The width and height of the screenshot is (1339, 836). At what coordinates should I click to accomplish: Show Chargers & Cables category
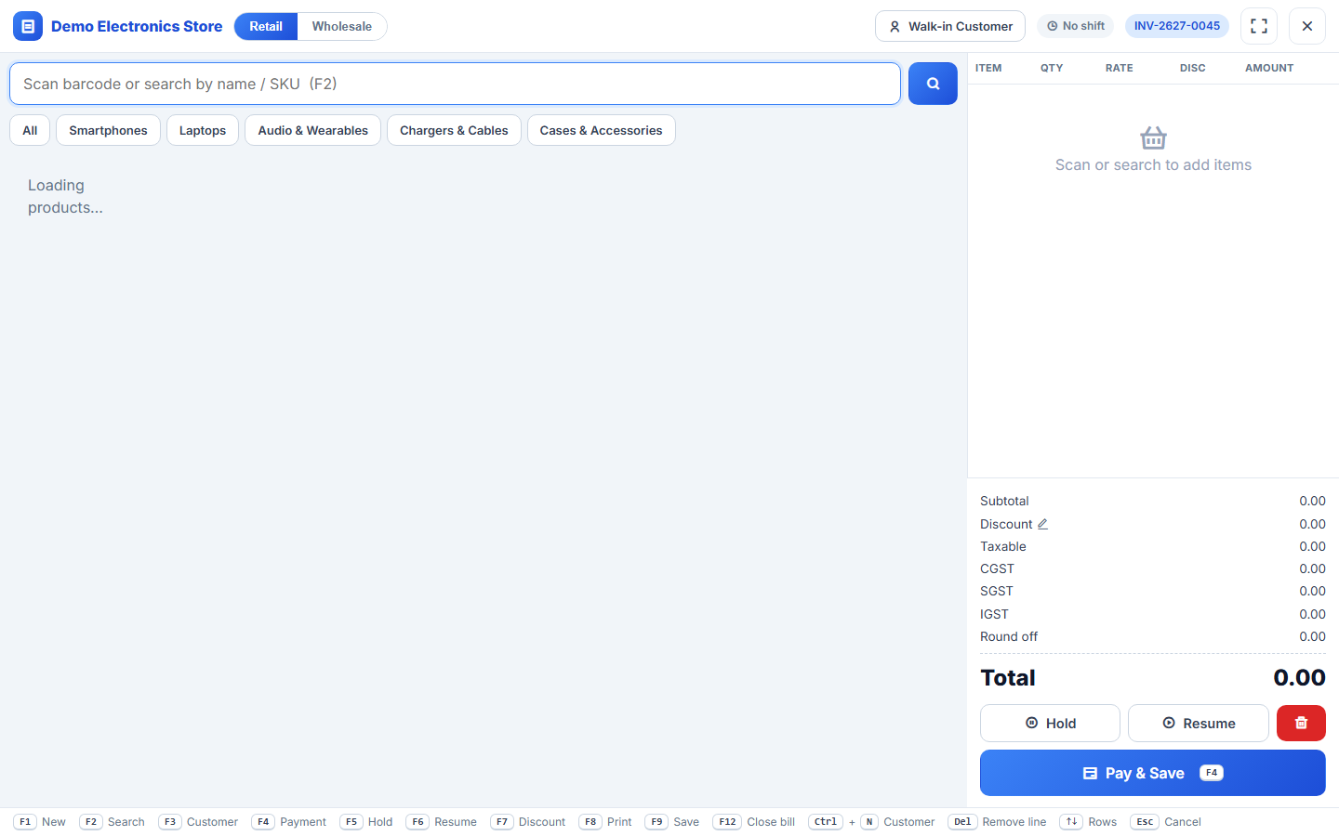pos(454,130)
